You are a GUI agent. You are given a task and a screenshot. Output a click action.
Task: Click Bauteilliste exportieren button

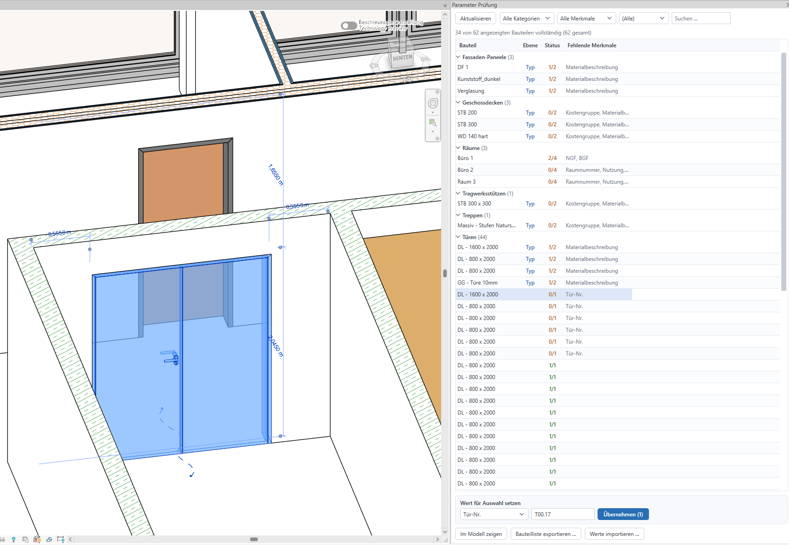(x=546, y=534)
